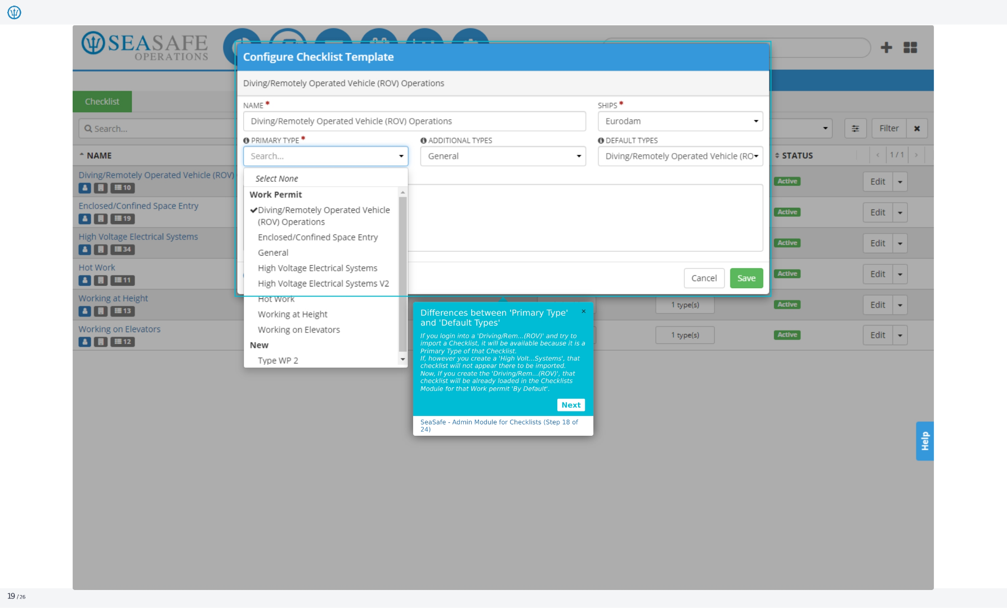Image resolution: width=1007 pixels, height=608 pixels.
Task: Click Next in the tutorial tooltip
Action: tap(571, 405)
